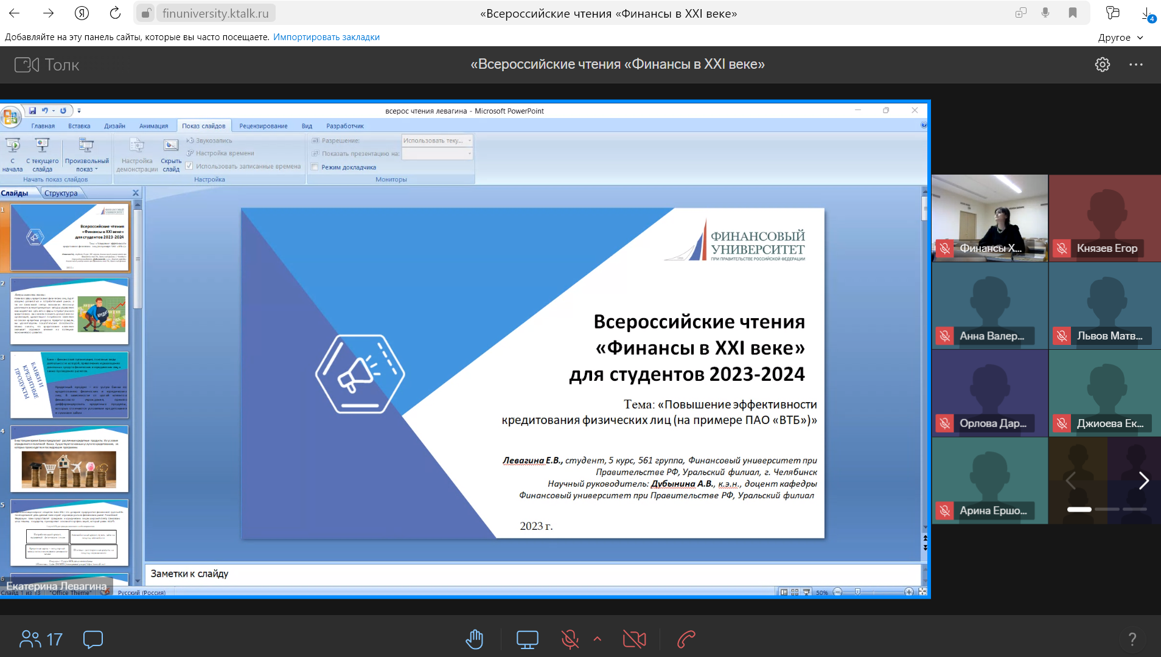Open the Разрешение dropdown
This screenshot has height=657, width=1161.
[x=437, y=141]
